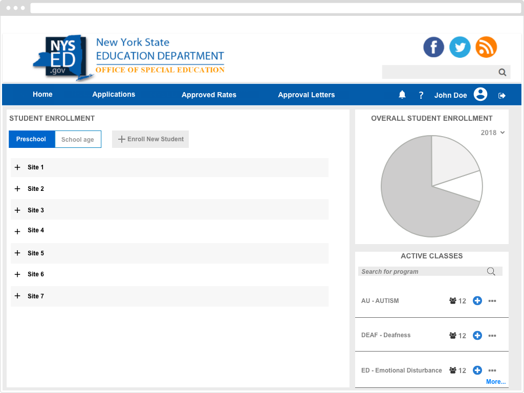The height and width of the screenshot is (393, 524).
Task: Add student to AU - AUTISM class
Action: coord(477,301)
